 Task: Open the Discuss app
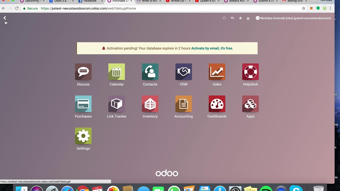click(83, 72)
